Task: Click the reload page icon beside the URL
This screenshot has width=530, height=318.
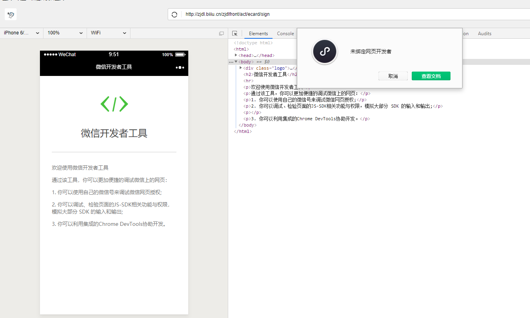Action: 174,15
